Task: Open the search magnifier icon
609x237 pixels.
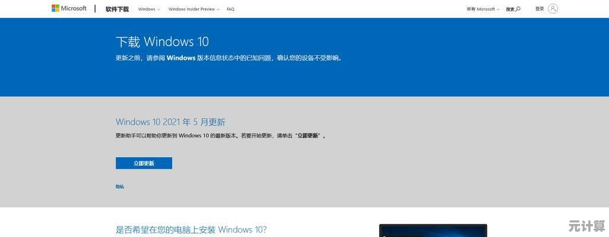Action: point(518,9)
